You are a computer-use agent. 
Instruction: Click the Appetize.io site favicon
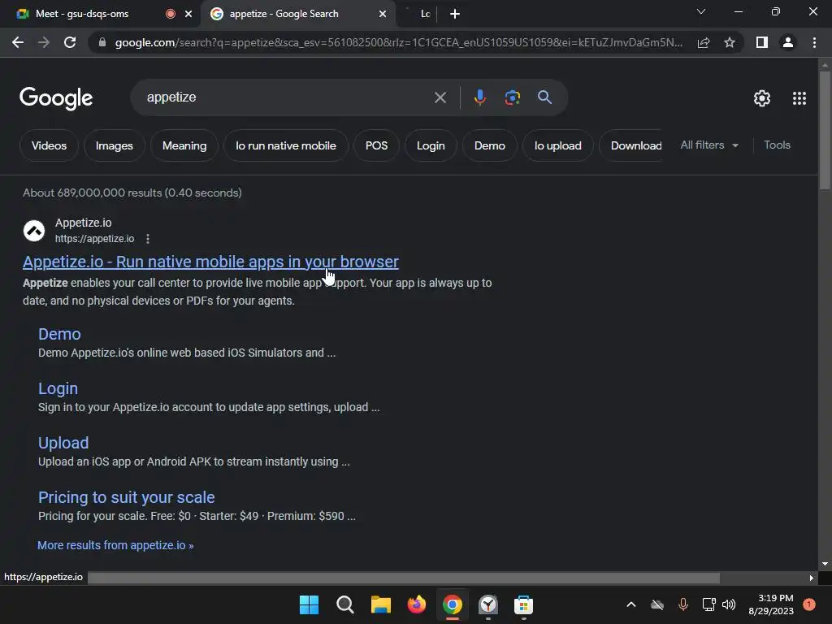[x=34, y=231]
